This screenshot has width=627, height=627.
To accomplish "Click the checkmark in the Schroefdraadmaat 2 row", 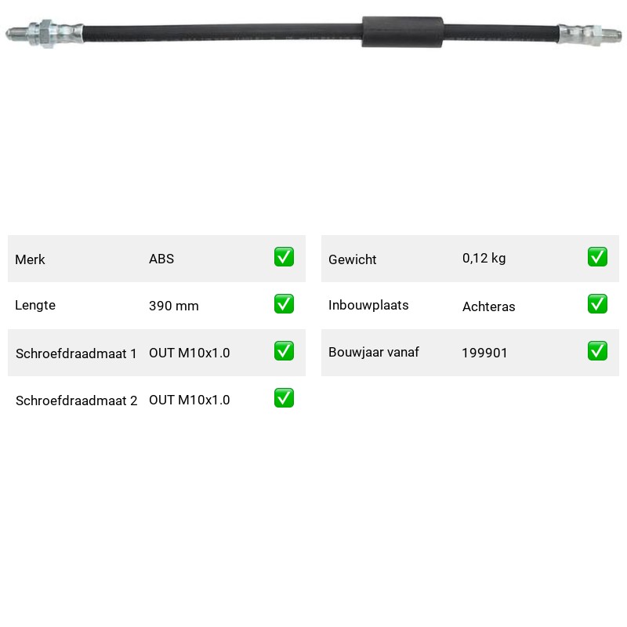I will (x=284, y=398).
